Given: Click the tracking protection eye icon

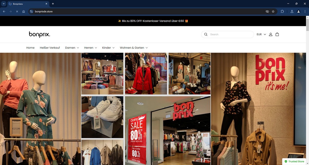Looking at the screenshot, I should (x=267, y=12).
